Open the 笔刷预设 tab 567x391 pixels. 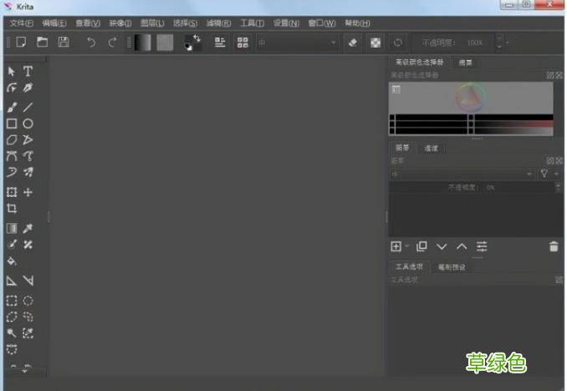(x=451, y=267)
